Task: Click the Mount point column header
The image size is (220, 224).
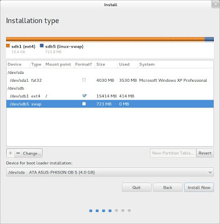Action: coord(59,64)
